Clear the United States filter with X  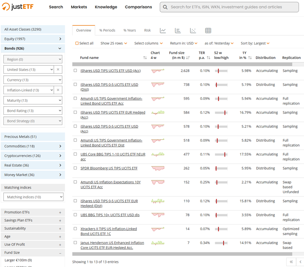pyautogui.click(x=58, y=70)
